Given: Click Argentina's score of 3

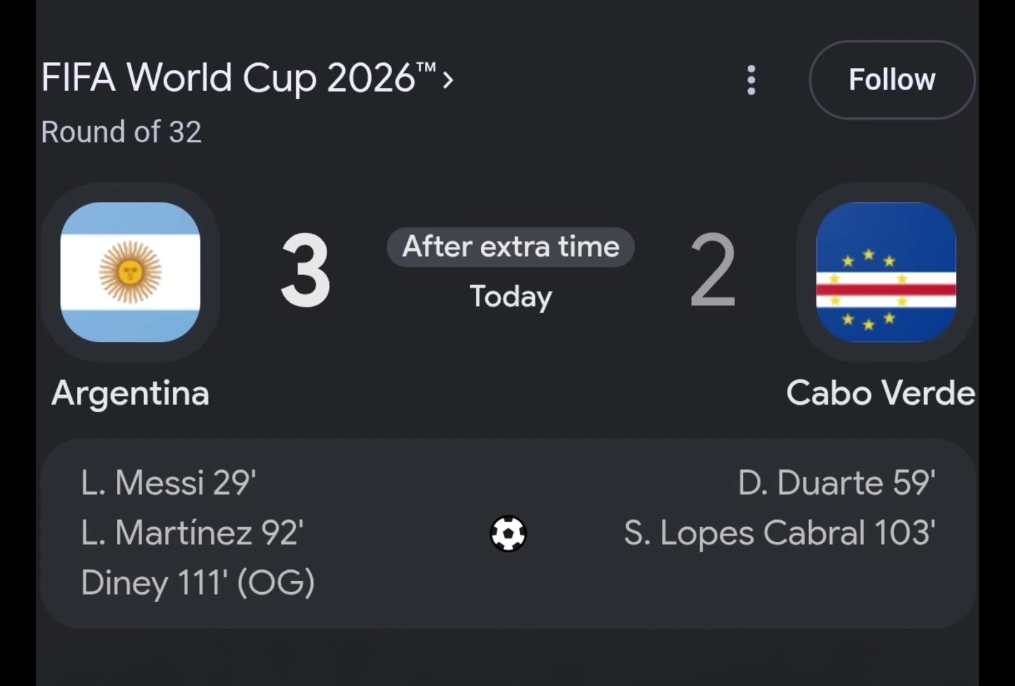Looking at the screenshot, I should 306,271.
